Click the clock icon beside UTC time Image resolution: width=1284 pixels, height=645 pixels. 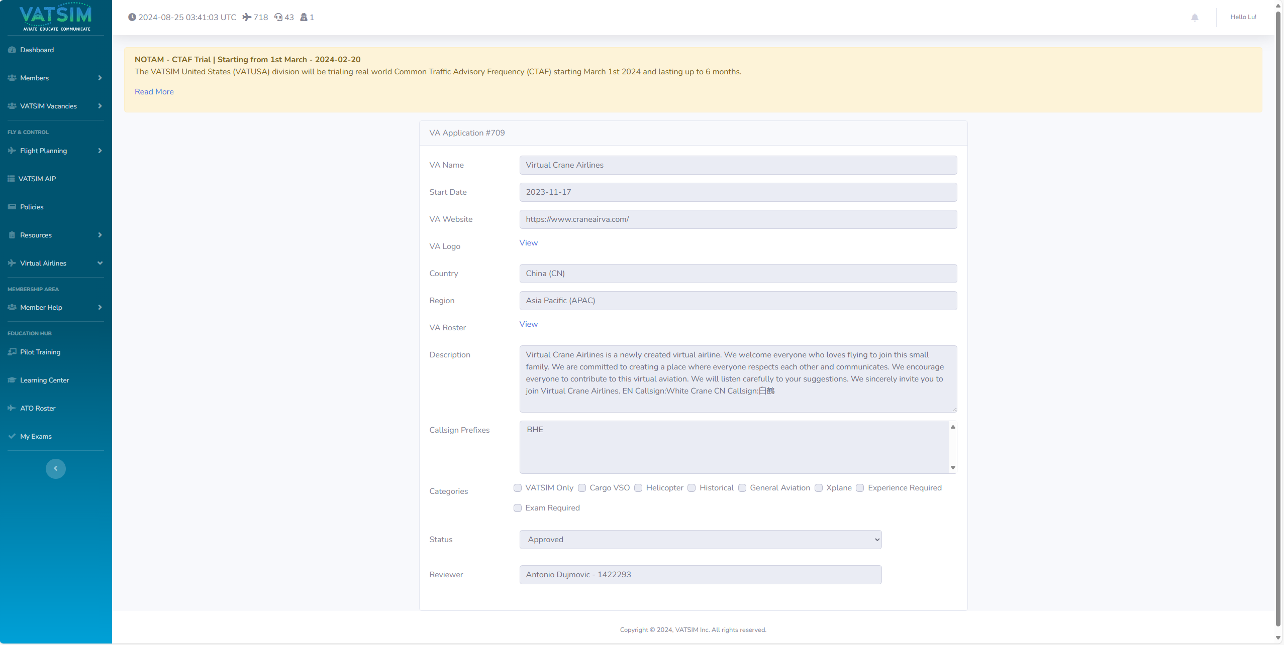point(132,17)
